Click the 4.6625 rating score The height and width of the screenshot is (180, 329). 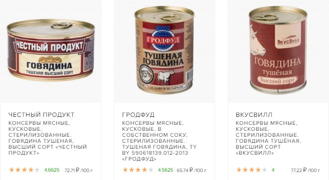click(52, 170)
